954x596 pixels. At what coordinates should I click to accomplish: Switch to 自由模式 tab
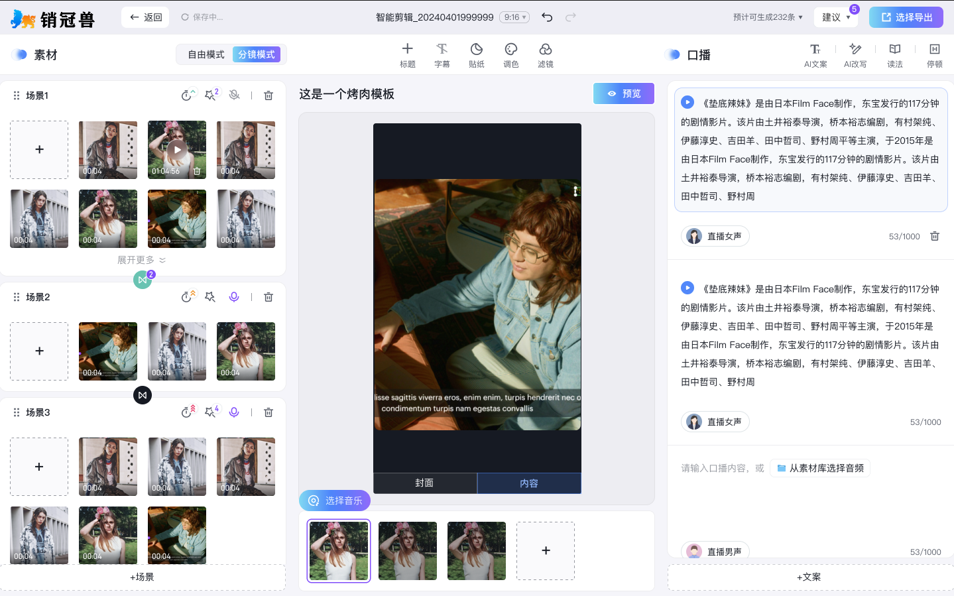click(x=206, y=54)
